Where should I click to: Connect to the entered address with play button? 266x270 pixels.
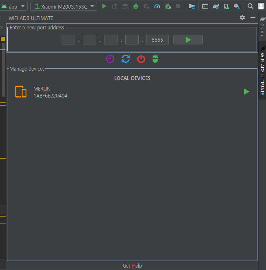(x=188, y=40)
